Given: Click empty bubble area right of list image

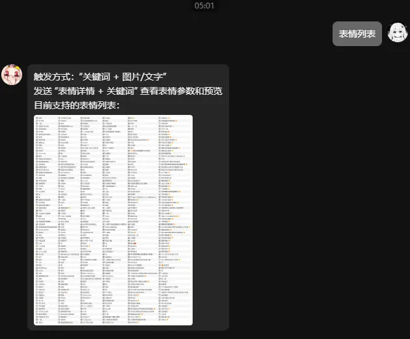Looking at the screenshot, I should pos(210,220).
